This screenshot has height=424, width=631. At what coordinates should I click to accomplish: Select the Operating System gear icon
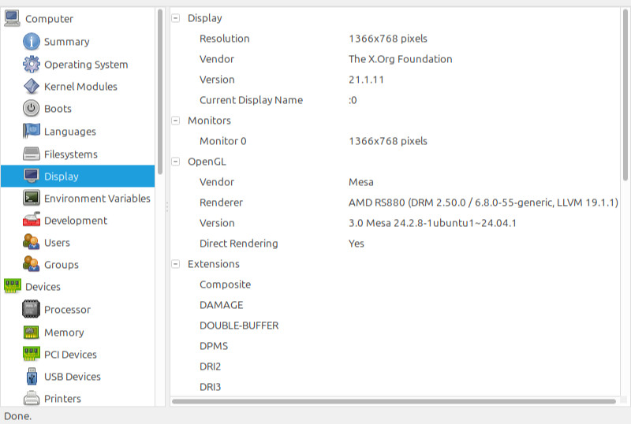point(32,65)
